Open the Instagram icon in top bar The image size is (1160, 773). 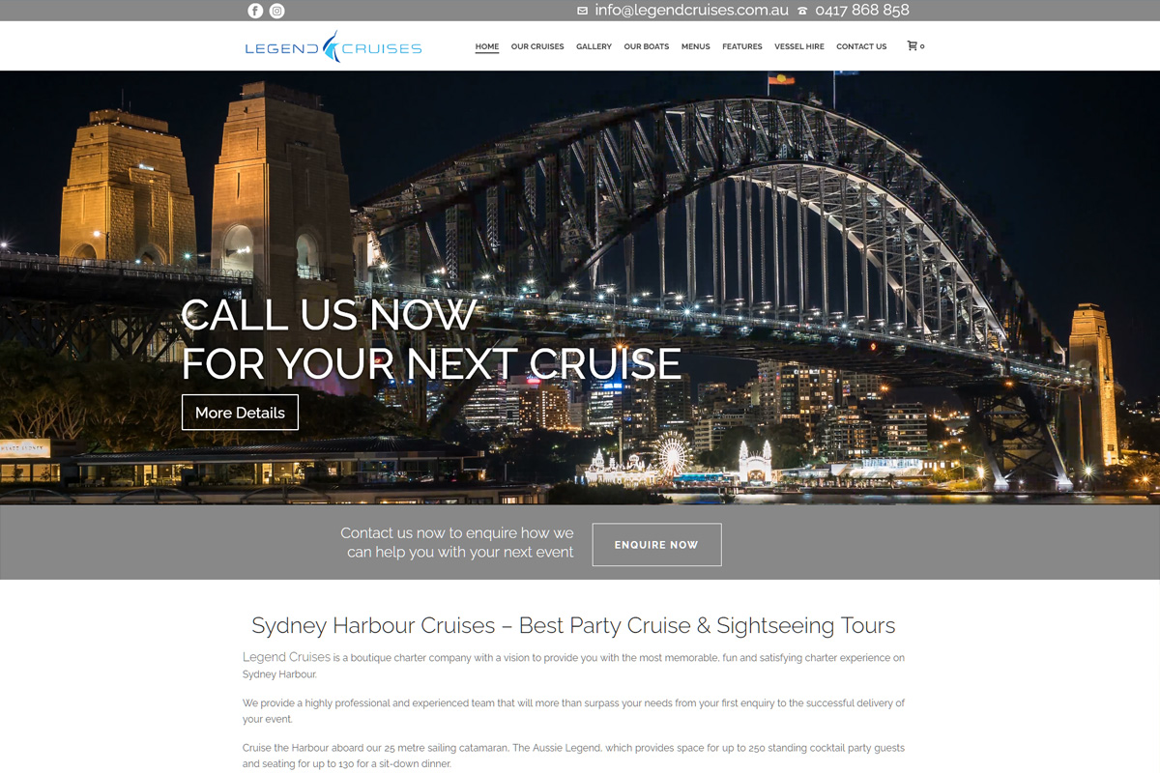276,11
